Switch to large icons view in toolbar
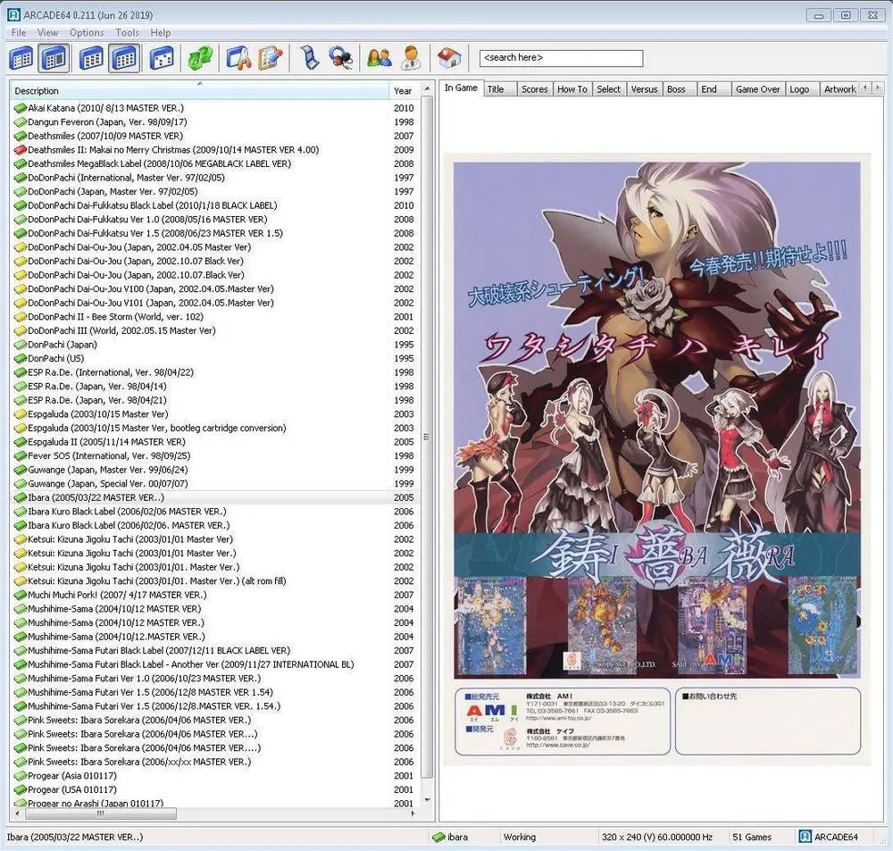The height and width of the screenshot is (851, 893). point(92,58)
